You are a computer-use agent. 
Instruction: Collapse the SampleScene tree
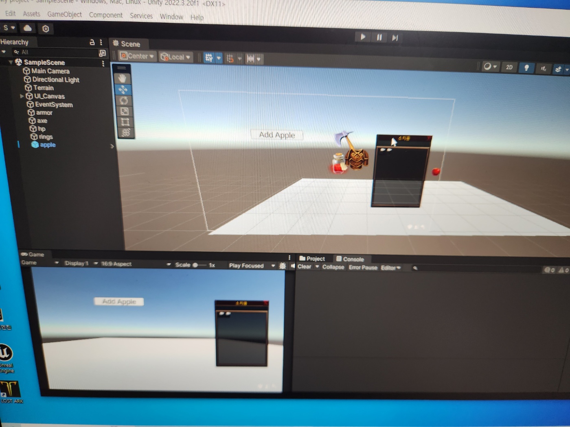(x=10, y=62)
